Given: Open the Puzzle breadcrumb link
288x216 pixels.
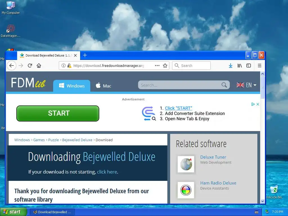Looking at the screenshot, I should tap(53, 140).
